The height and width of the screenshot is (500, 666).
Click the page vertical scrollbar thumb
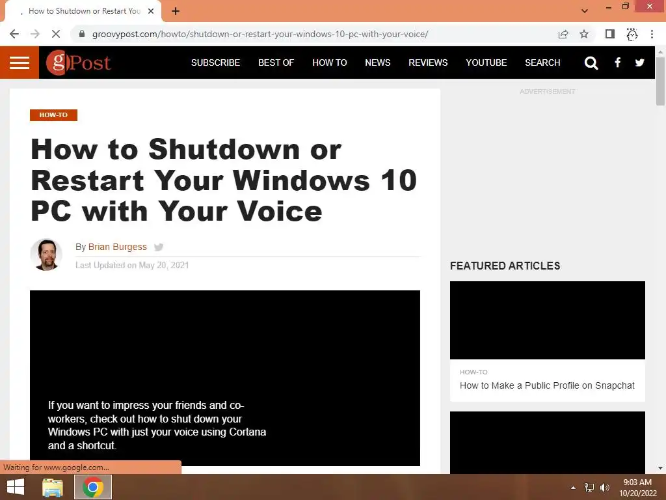pyautogui.click(x=660, y=81)
